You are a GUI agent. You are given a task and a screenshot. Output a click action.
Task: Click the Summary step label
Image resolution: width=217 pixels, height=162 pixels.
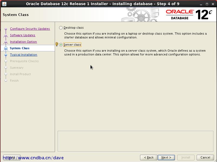coord(17,68)
